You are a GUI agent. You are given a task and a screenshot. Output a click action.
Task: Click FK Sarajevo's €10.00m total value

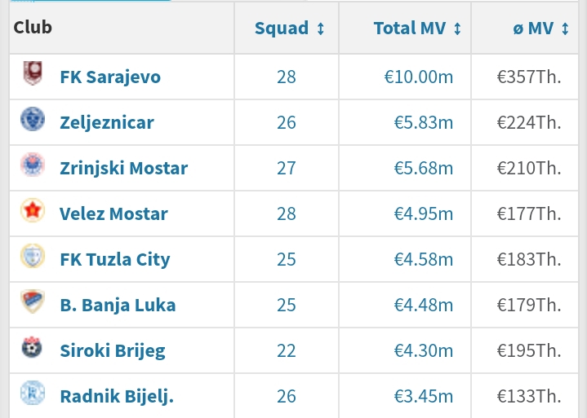tap(419, 77)
